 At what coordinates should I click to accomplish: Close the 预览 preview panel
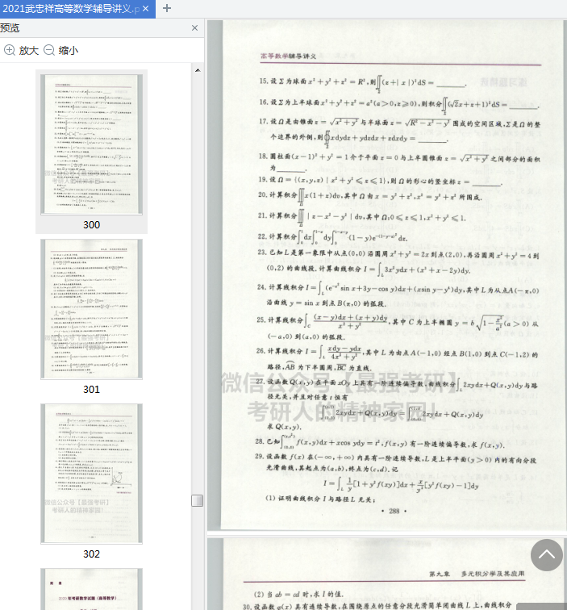tap(195, 28)
